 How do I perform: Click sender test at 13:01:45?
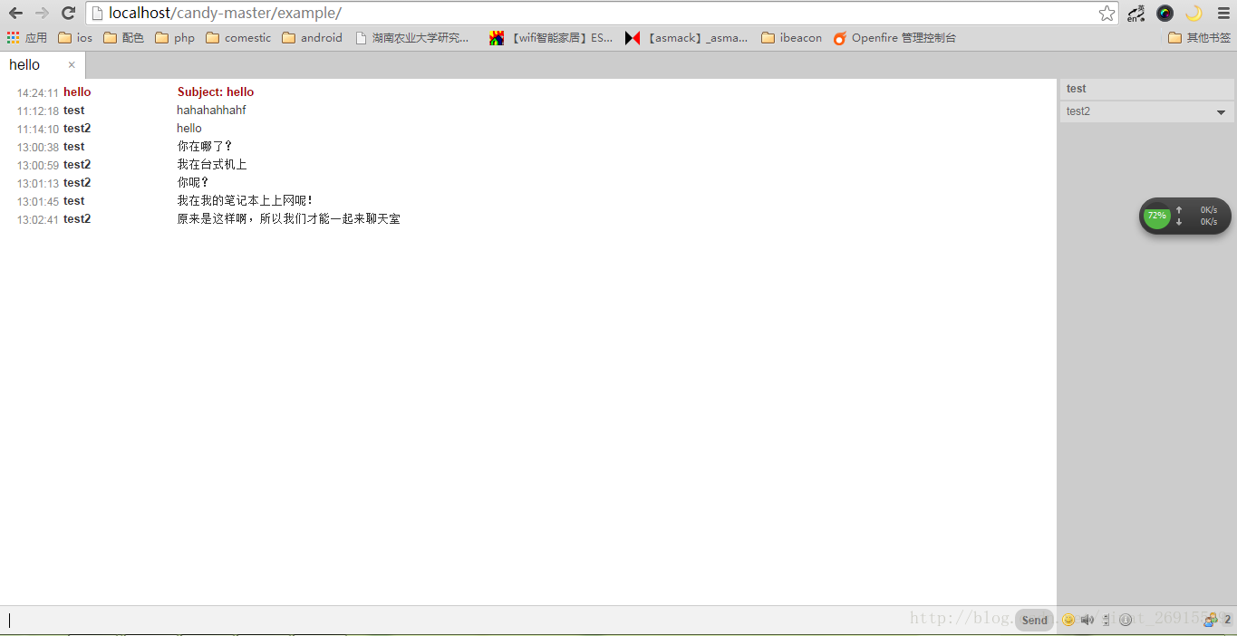[74, 201]
